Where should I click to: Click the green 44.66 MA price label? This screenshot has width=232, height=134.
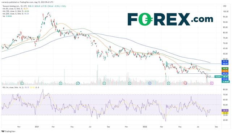tap(225, 69)
